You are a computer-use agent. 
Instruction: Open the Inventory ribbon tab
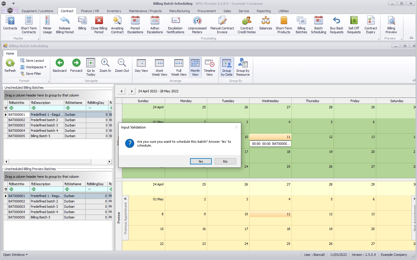click(114, 11)
